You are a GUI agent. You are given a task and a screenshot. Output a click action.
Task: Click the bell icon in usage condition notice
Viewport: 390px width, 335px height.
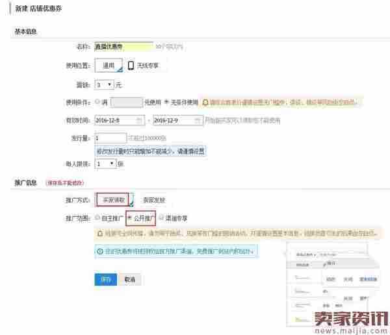pyautogui.click(x=206, y=102)
